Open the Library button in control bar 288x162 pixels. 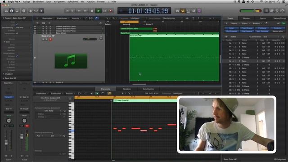[x=6, y=11]
